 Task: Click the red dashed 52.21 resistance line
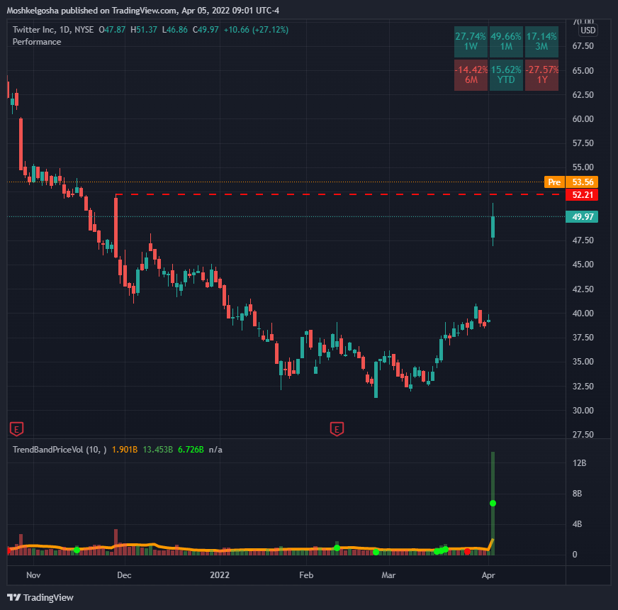tap(339, 194)
